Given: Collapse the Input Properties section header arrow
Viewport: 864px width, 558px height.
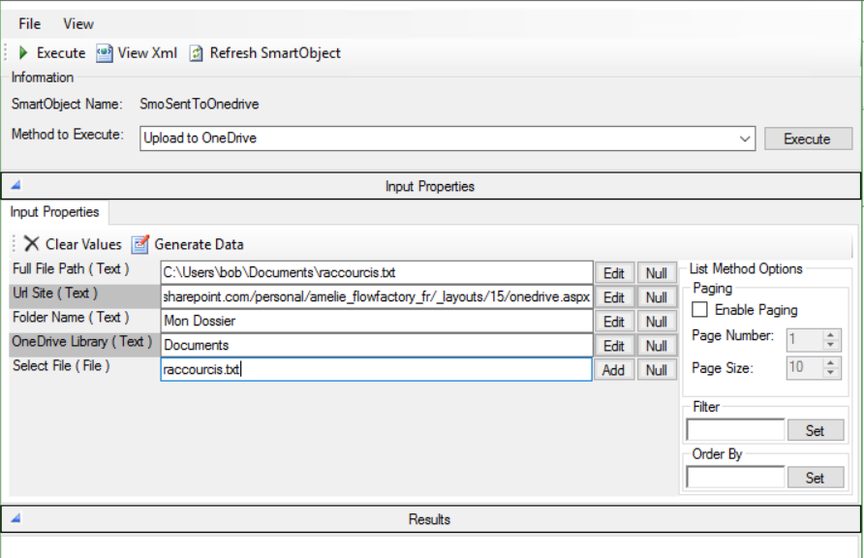Looking at the screenshot, I should [x=15, y=185].
